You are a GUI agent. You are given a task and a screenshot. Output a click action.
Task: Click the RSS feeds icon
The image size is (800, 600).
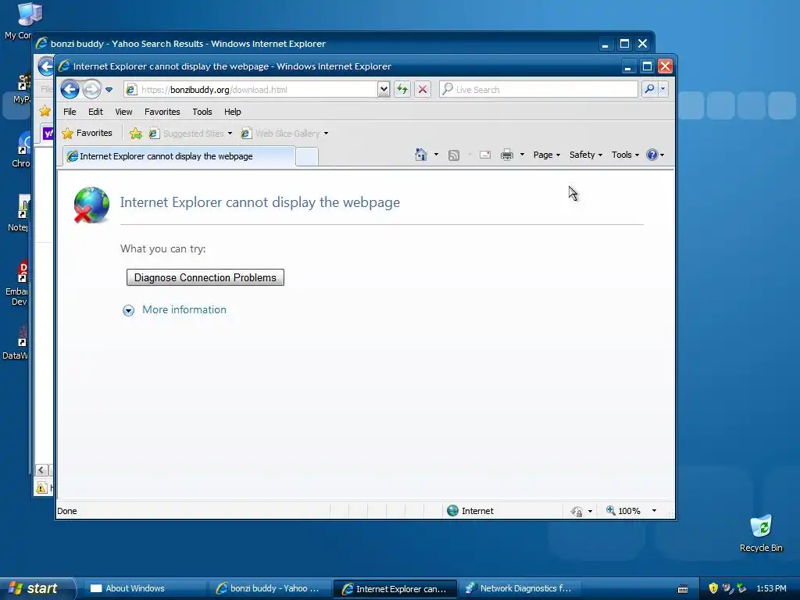[454, 155]
